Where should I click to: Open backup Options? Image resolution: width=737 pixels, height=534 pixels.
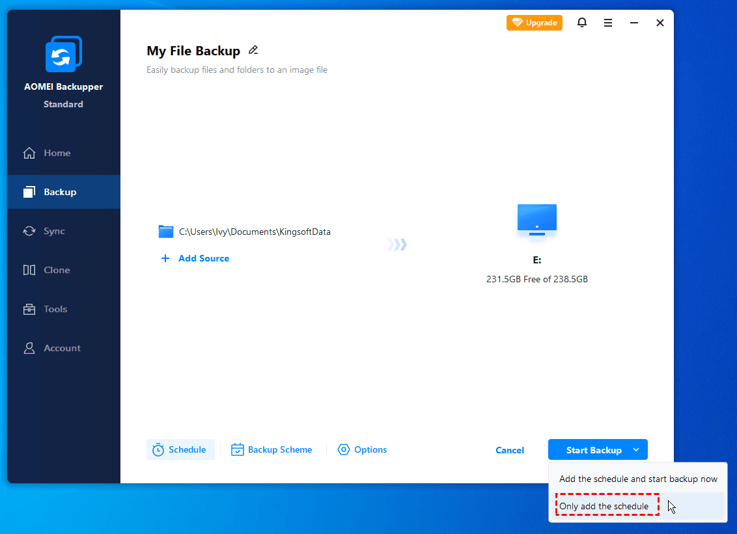(x=362, y=449)
